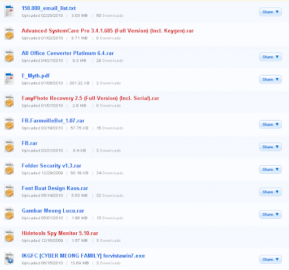Open the FB.rar file link
This screenshot has width=289, height=270.
[x=29, y=143]
